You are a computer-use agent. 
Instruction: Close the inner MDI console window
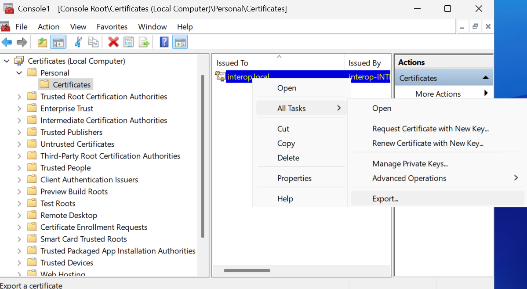488,26
